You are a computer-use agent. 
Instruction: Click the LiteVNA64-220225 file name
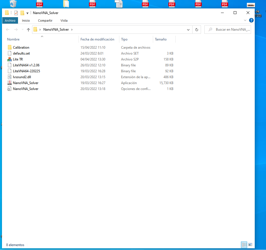pos(26,71)
